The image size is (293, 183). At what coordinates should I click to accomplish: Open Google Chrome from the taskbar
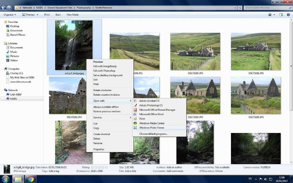point(31,179)
